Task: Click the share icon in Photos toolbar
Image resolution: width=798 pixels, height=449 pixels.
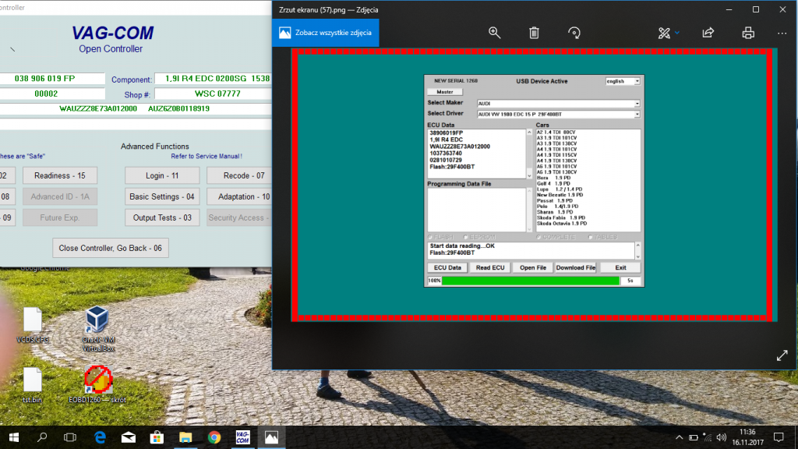Action: (x=708, y=33)
